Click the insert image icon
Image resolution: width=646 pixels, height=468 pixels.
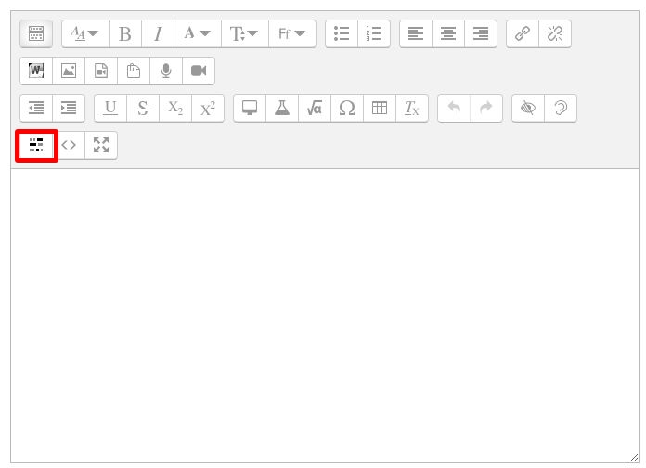coord(69,71)
